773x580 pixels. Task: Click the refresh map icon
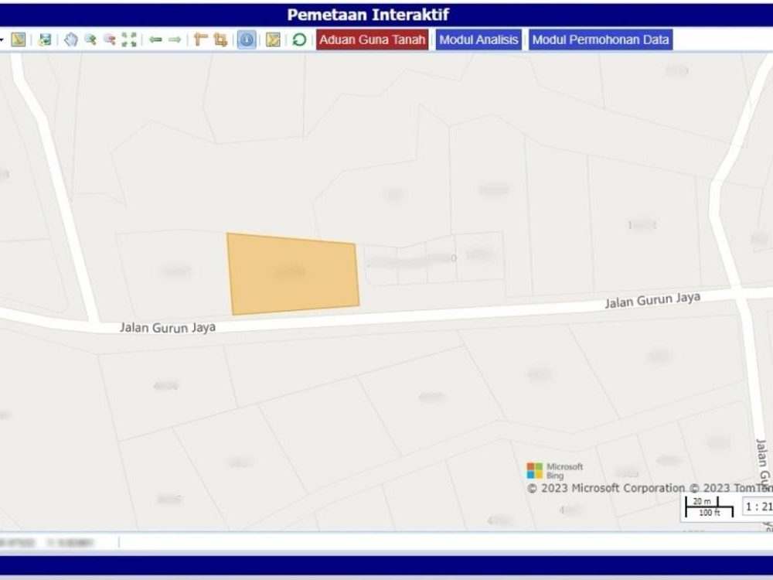pyautogui.click(x=299, y=39)
